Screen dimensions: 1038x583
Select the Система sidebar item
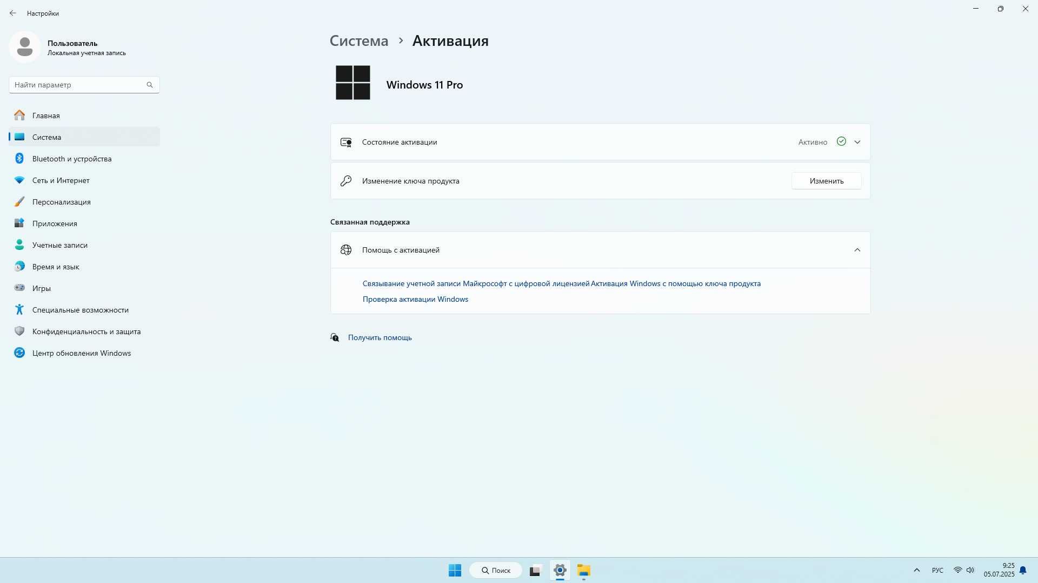click(x=84, y=137)
